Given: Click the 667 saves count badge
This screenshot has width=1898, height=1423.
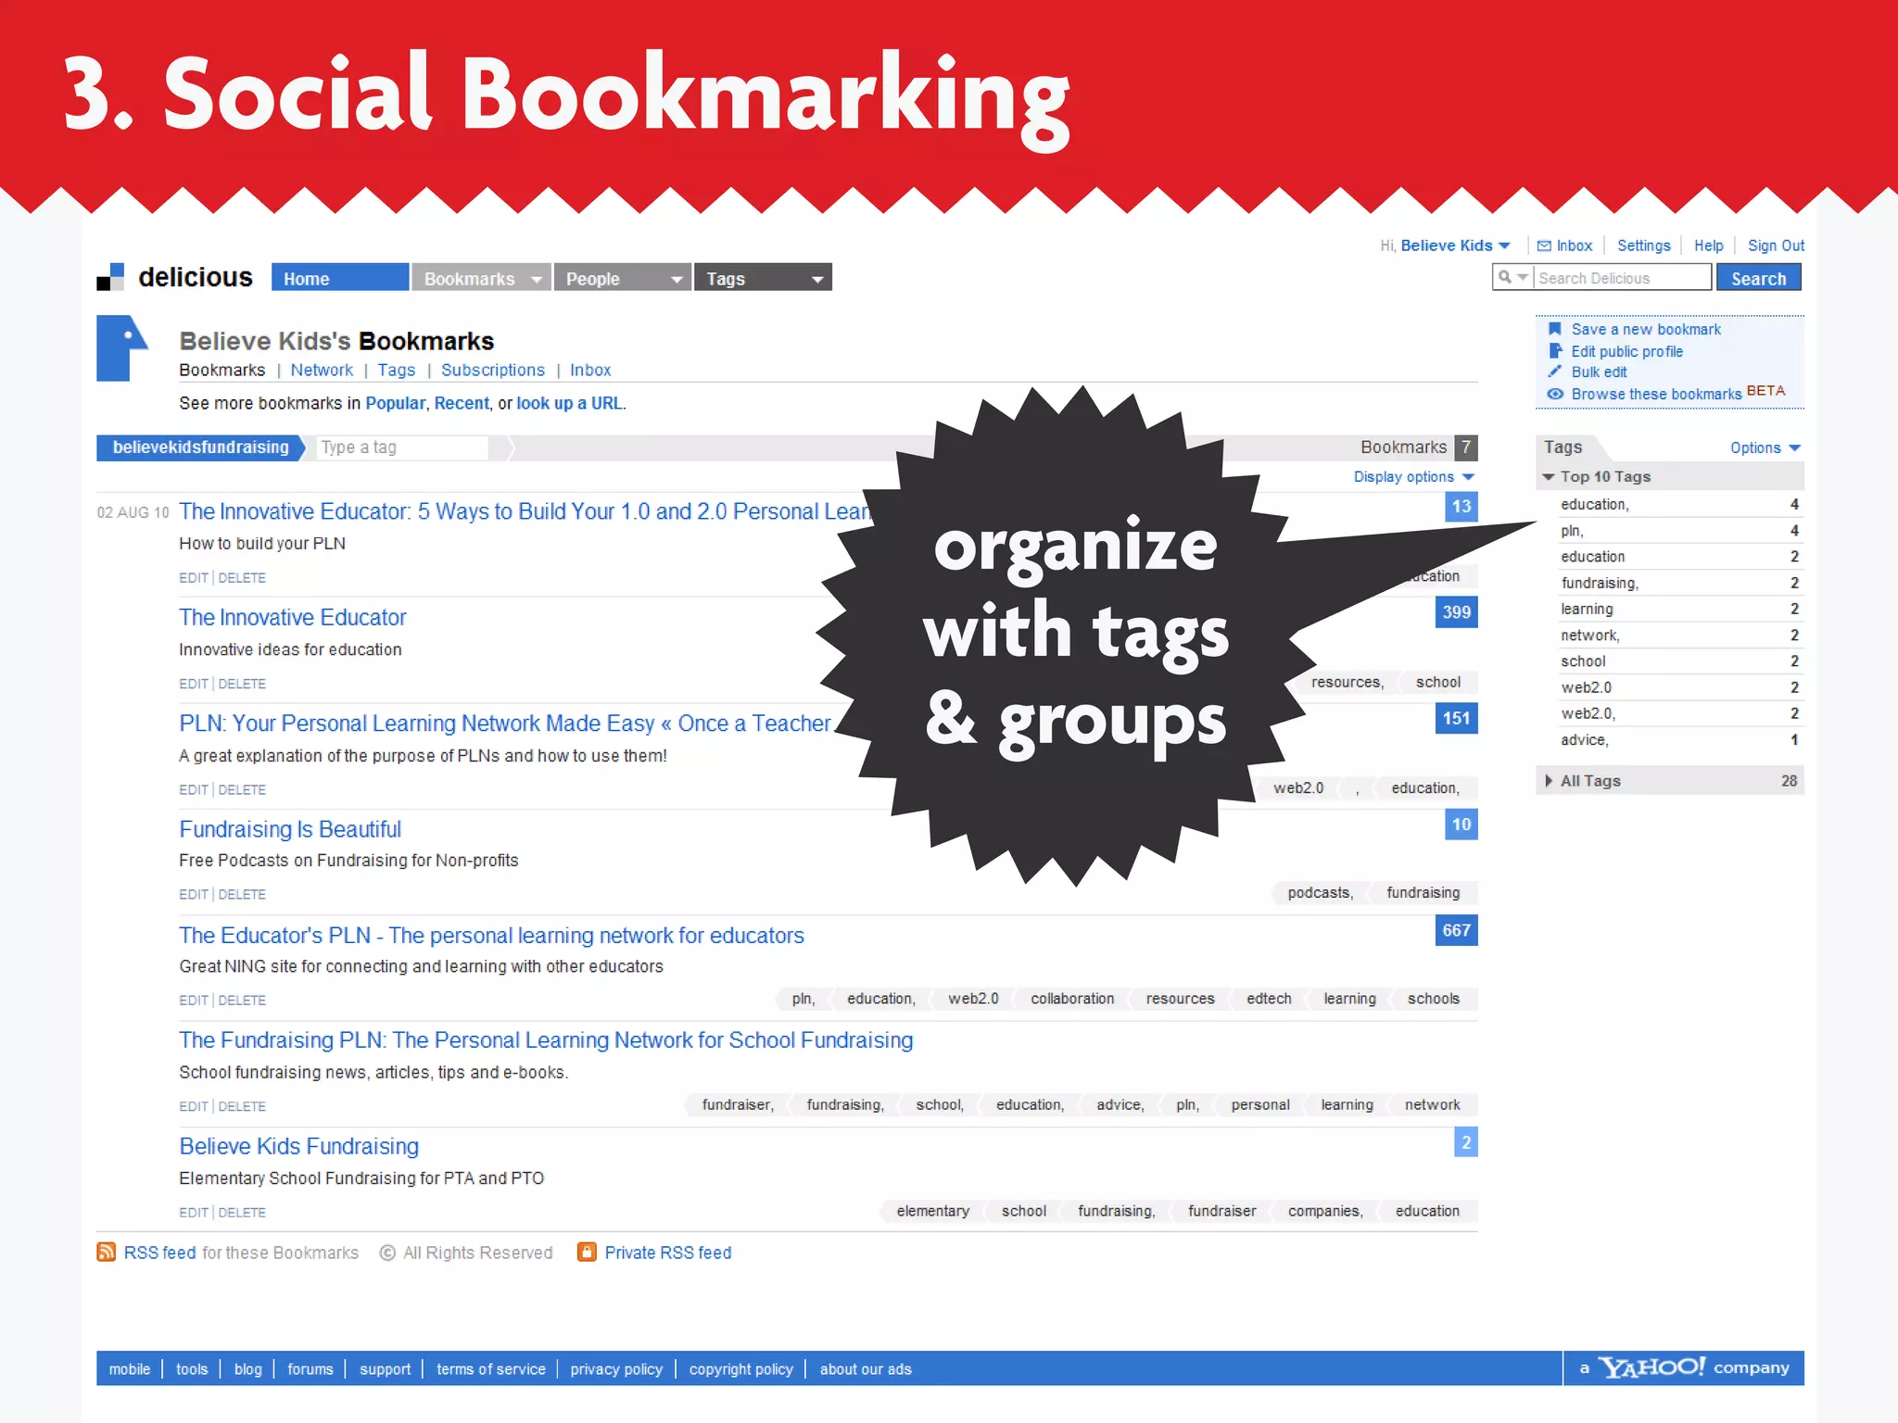Looking at the screenshot, I should pos(1456,930).
